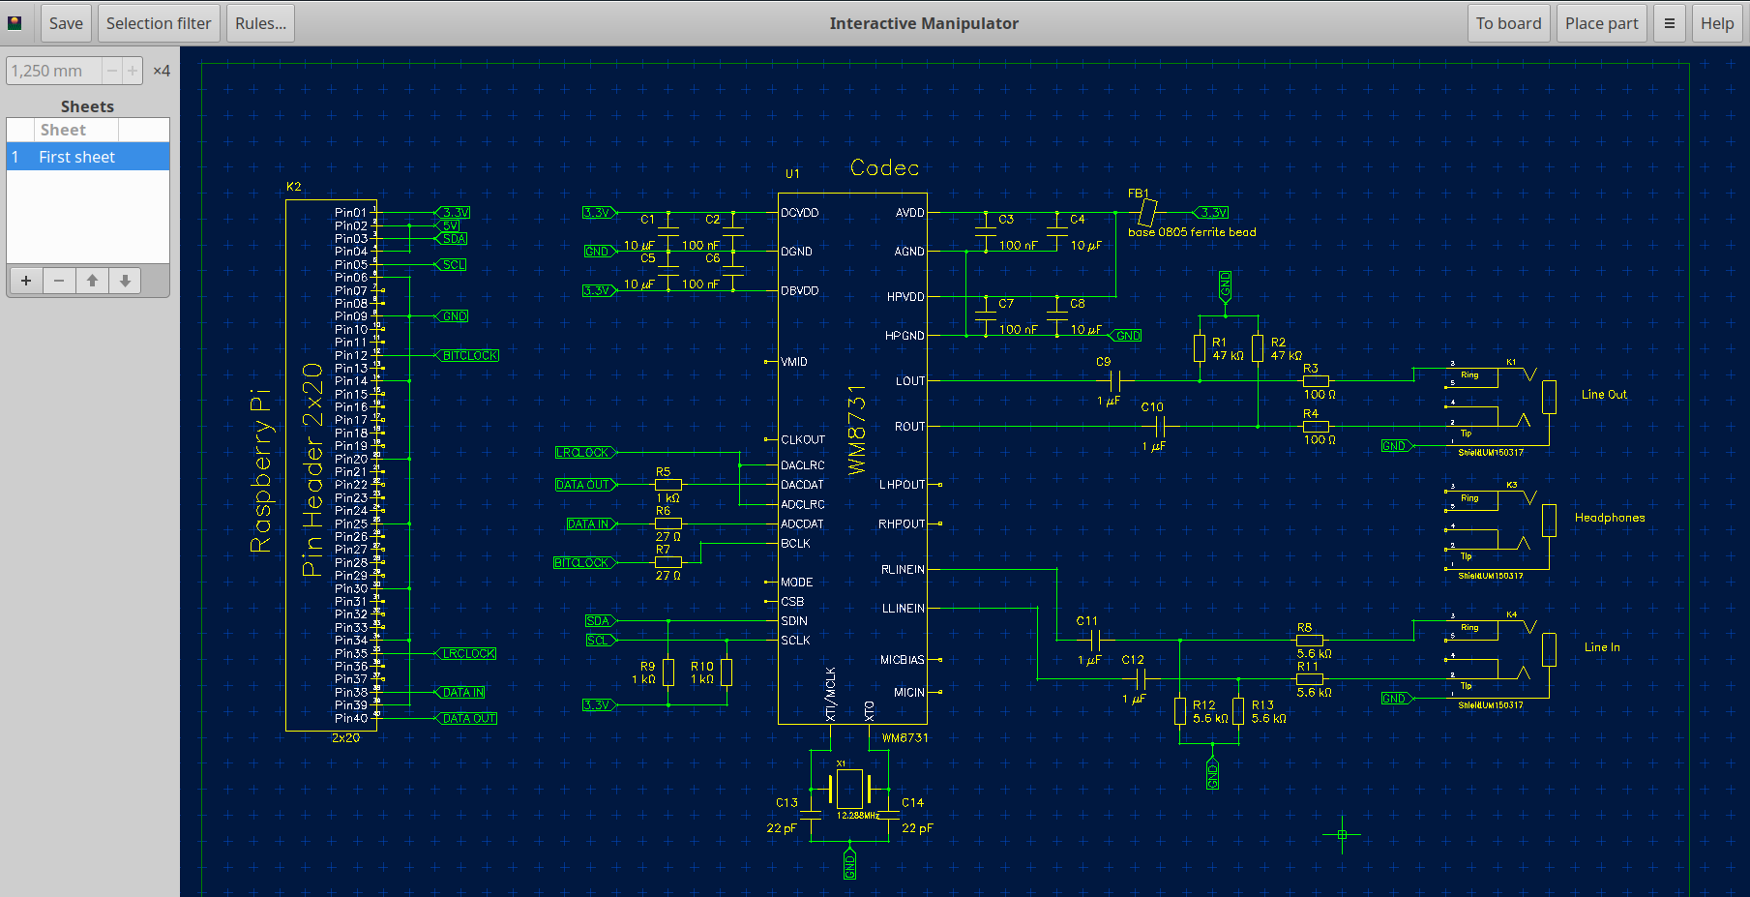1750x897 pixels.
Task: Click the 3.3V label next to ferrite bead
Action: point(1210,212)
